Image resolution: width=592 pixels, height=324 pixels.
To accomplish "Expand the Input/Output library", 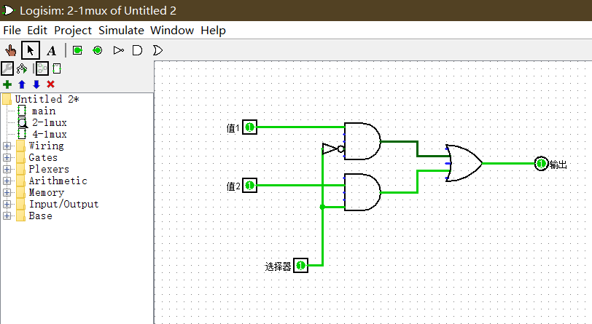I will (x=7, y=204).
